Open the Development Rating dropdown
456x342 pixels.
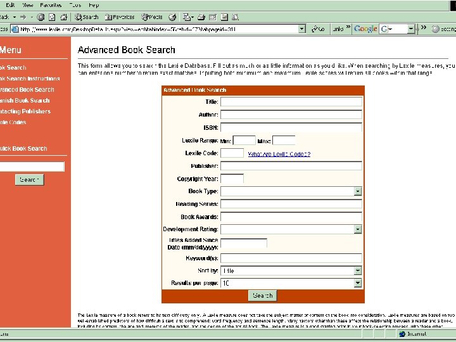[x=291, y=229]
